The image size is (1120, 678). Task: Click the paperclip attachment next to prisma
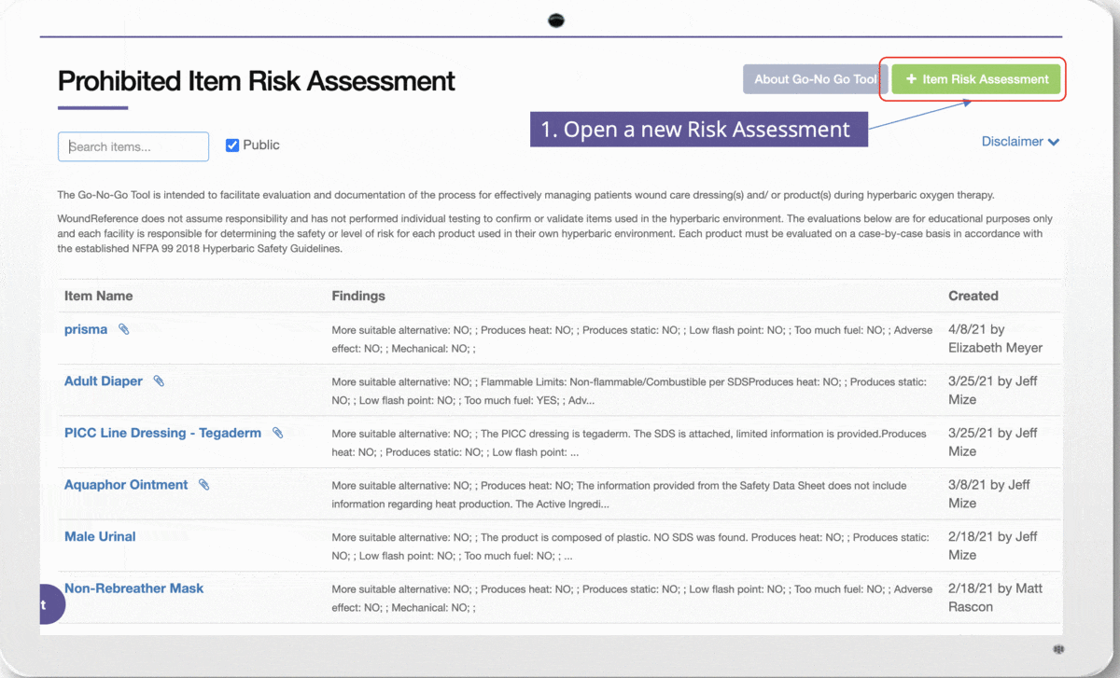pyautogui.click(x=122, y=329)
